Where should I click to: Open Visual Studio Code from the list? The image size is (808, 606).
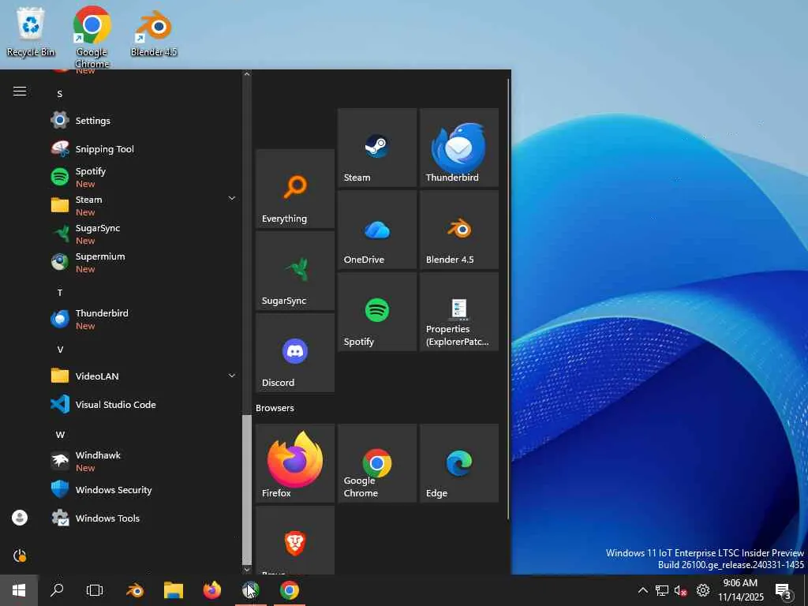click(x=144, y=405)
